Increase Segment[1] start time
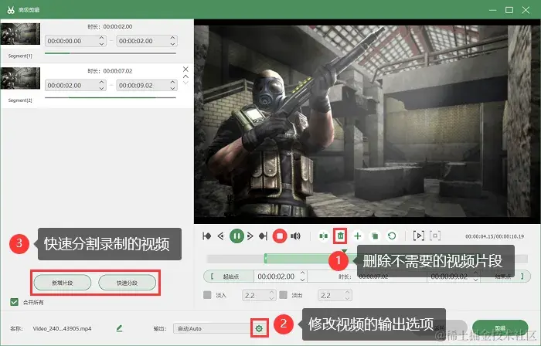The height and width of the screenshot is (346, 541). (101, 38)
